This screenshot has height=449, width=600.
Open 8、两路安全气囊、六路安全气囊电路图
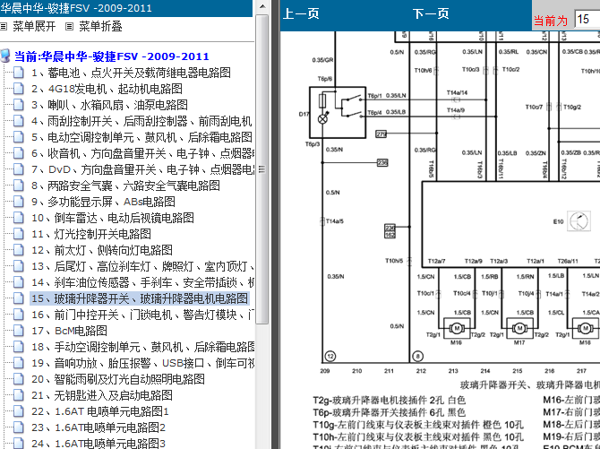point(125,186)
